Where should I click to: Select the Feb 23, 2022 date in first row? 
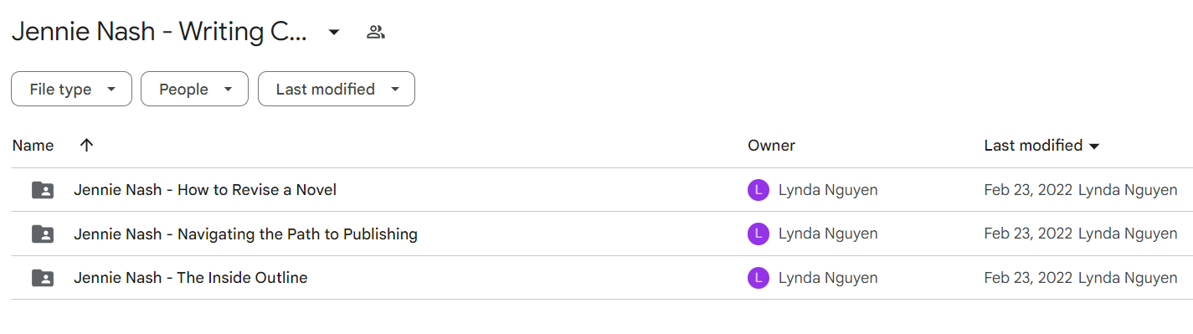[x=1028, y=190]
